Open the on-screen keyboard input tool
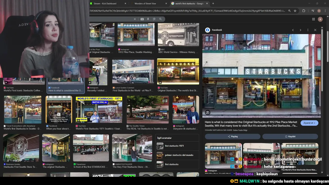The width and height of the screenshot is (329, 185). click(x=142, y=19)
